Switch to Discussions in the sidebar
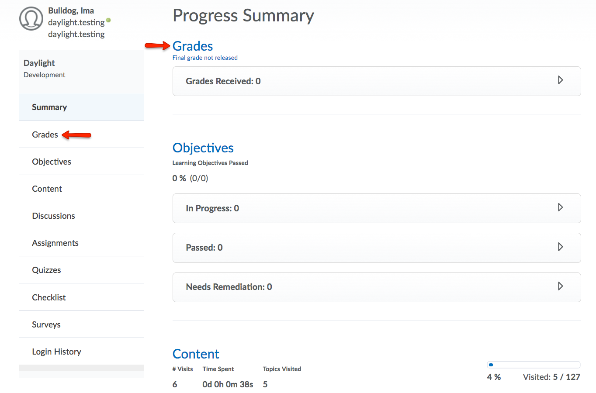596x393 pixels. (x=53, y=216)
